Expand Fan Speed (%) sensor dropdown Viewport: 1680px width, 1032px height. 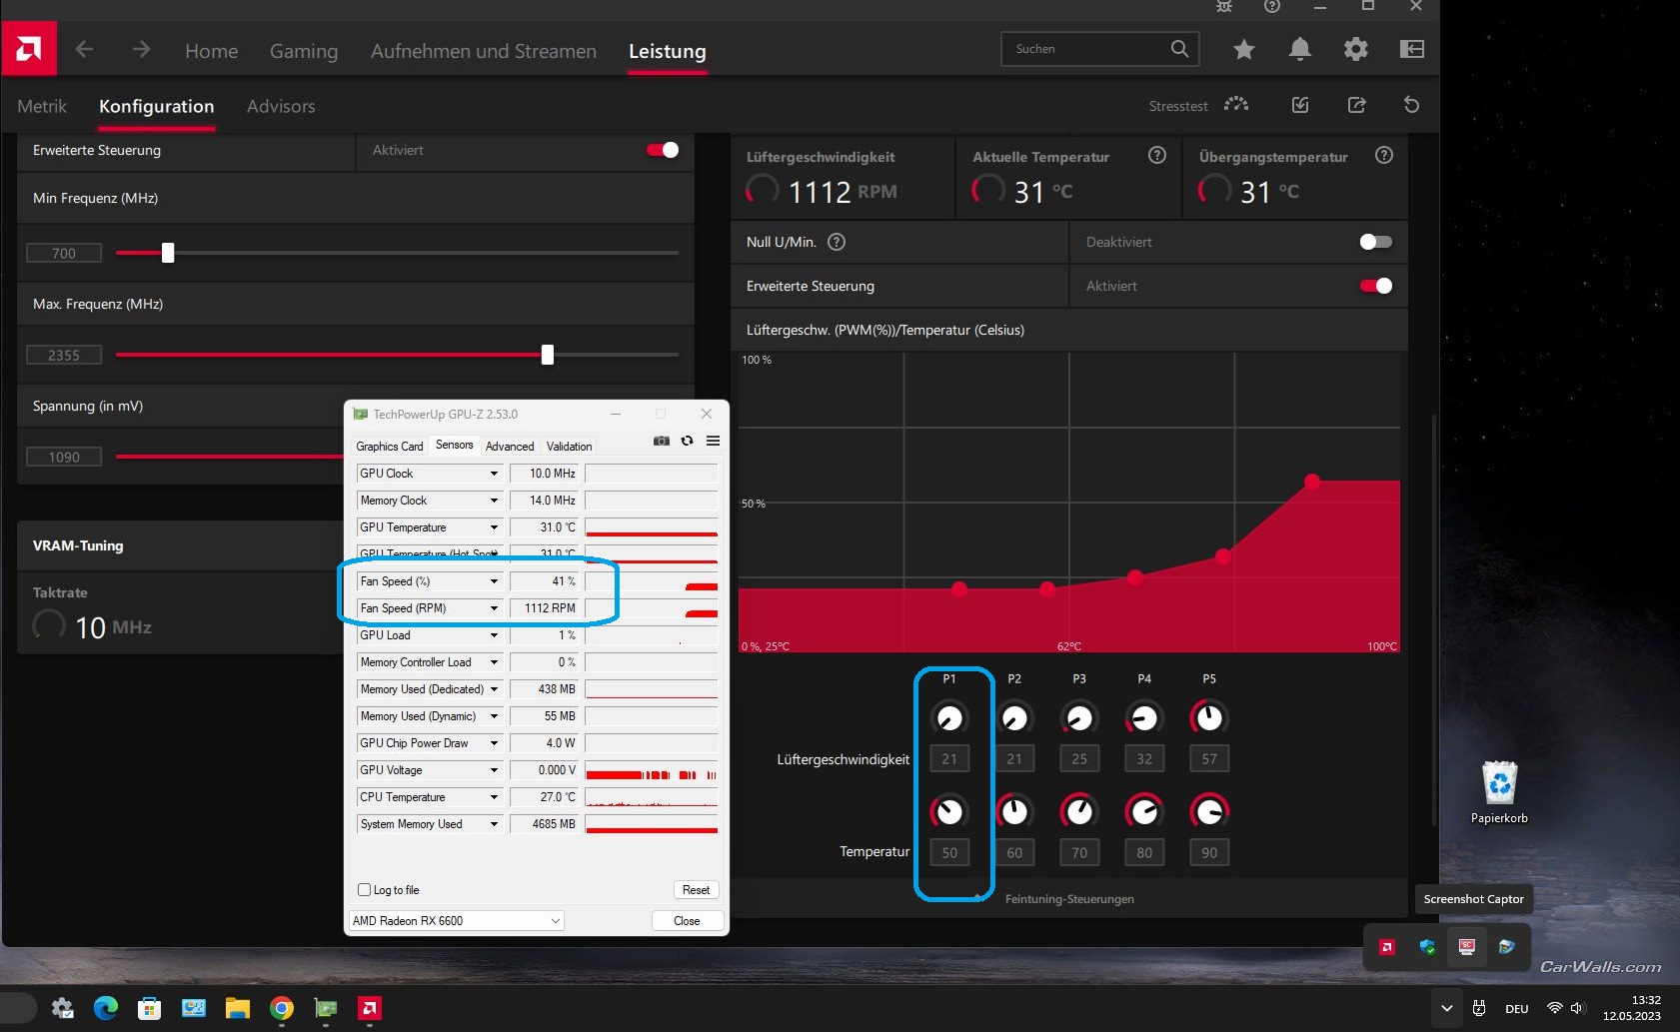(x=494, y=581)
